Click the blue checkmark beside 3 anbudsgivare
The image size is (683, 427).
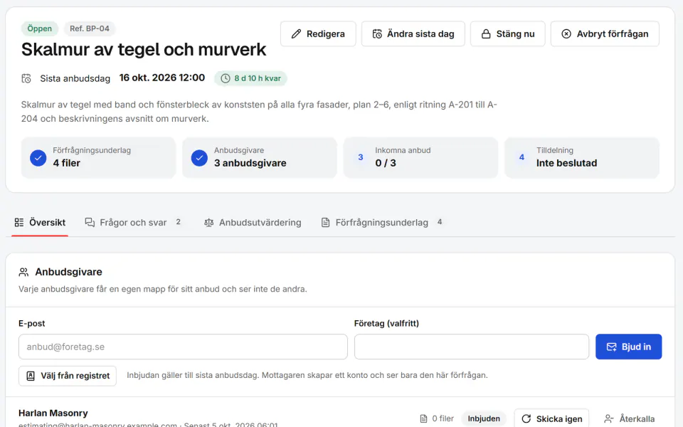click(199, 158)
